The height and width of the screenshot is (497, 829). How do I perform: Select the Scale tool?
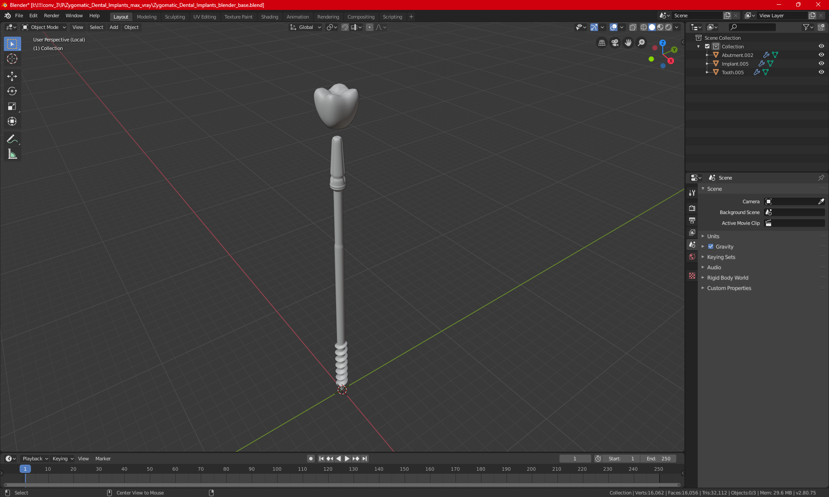point(12,107)
